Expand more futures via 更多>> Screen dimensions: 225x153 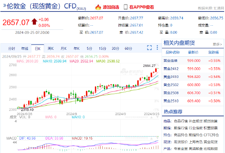[x=217, y=44]
